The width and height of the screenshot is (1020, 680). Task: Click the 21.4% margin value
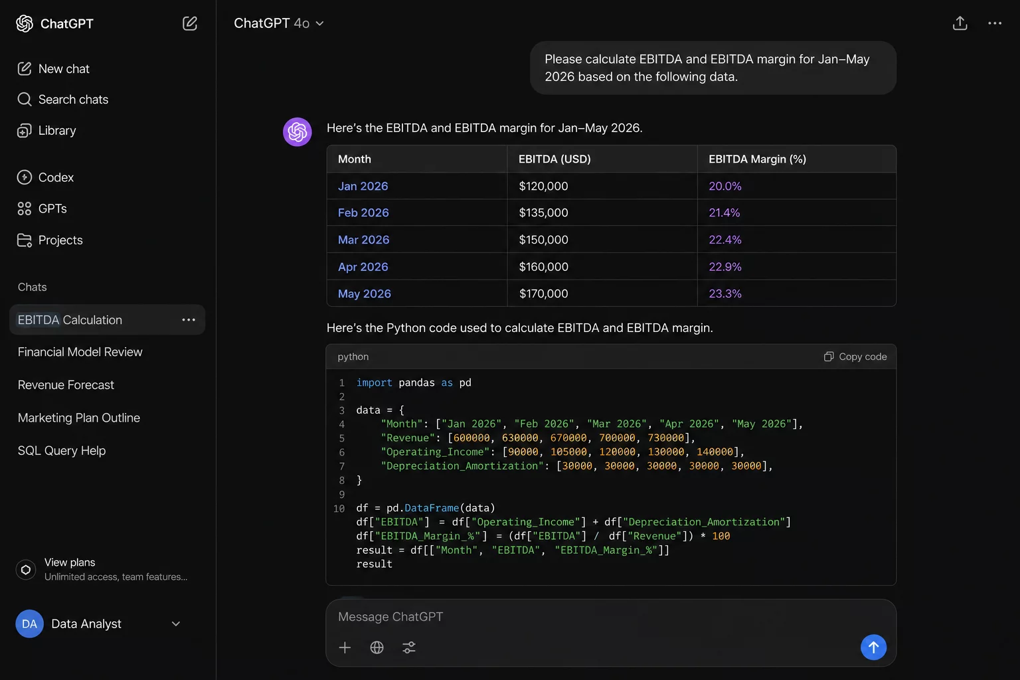point(724,213)
